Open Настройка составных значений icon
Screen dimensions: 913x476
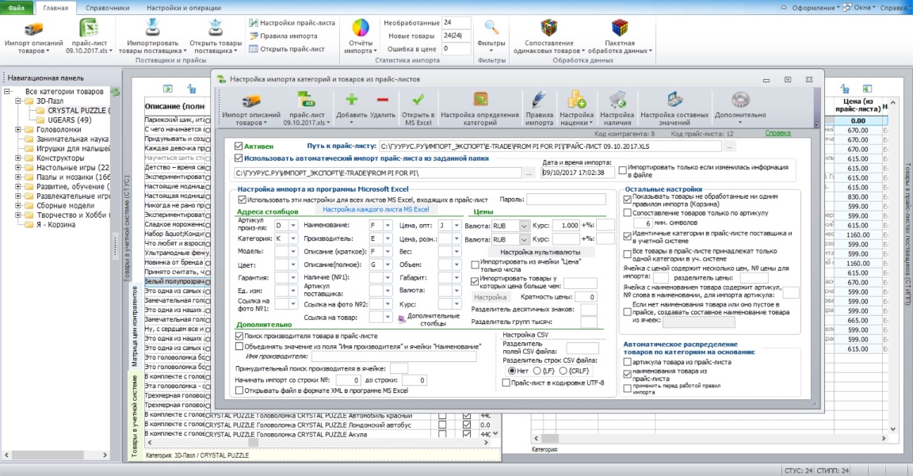click(x=674, y=100)
